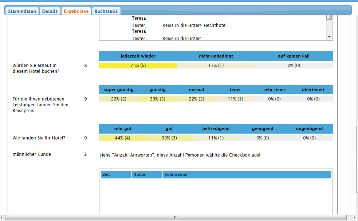Click the 13% (1) 'nicht unbedingt' bar
358x221 pixels.
pyautogui.click(x=216, y=66)
